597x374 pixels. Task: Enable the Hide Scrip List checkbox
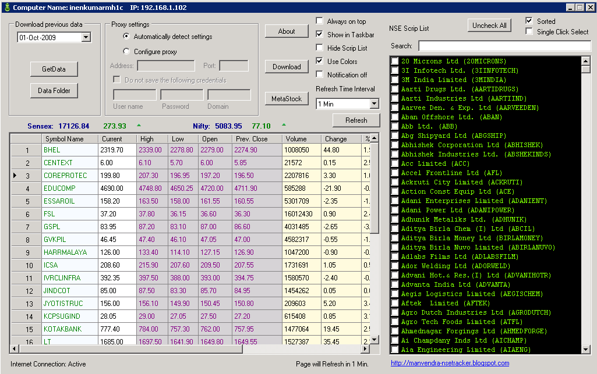pyautogui.click(x=319, y=48)
